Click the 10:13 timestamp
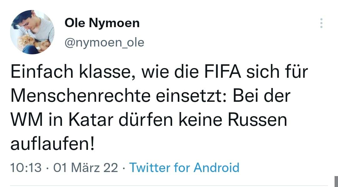 tap(26, 168)
